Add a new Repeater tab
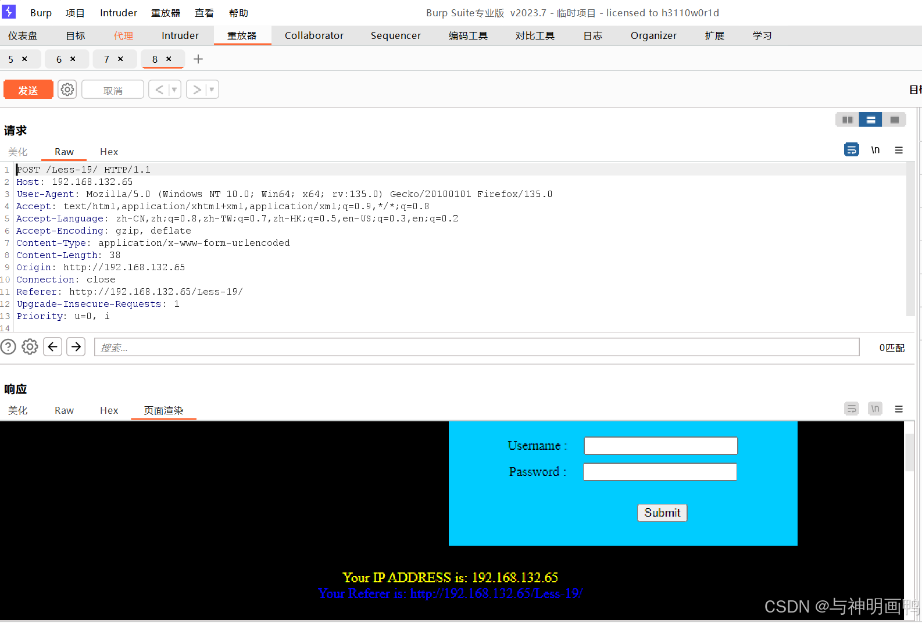The height and width of the screenshot is (623, 922). [198, 59]
